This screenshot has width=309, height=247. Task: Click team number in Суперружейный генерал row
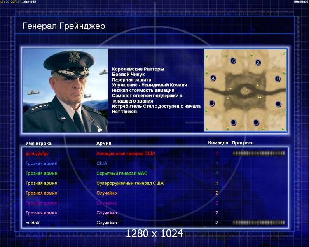tap(217, 183)
